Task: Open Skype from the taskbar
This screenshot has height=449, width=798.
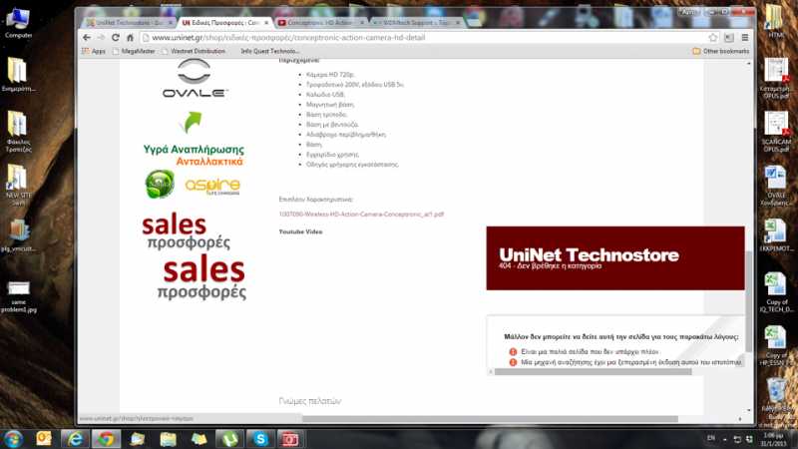Action: 260,438
